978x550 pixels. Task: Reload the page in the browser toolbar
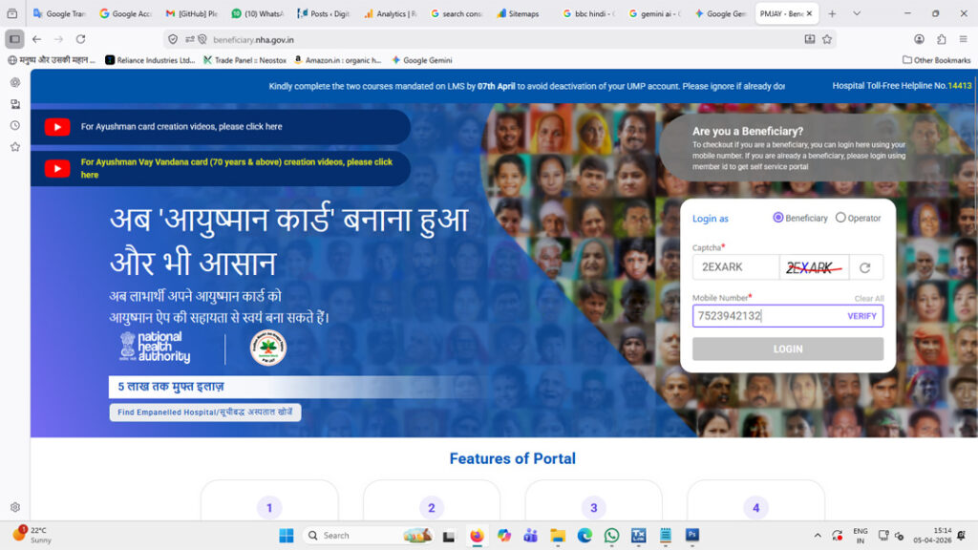click(80, 39)
